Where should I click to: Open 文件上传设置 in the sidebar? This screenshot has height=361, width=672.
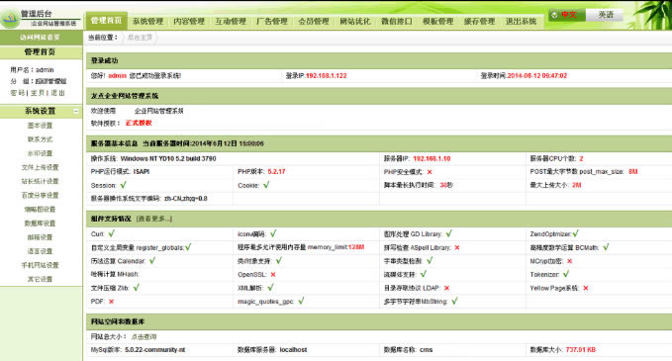(x=40, y=167)
